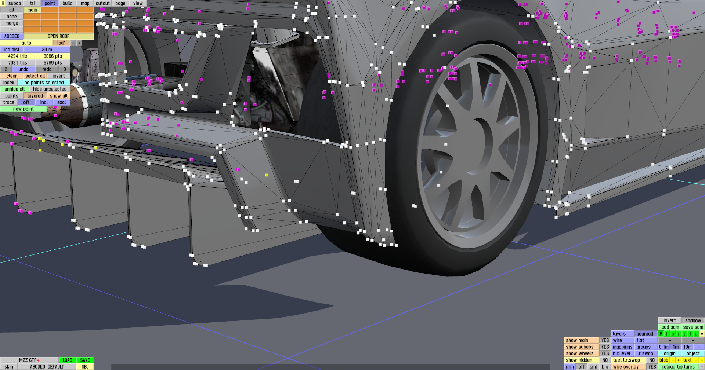705x370 pixels.
Task: Click the 5769 pts counter
Action: coord(53,63)
